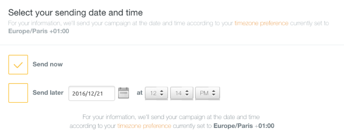The width and height of the screenshot is (344, 135).
Task: Focus the 2016/12/21 date field
Action: pyautogui.click(x=92, y=93)
